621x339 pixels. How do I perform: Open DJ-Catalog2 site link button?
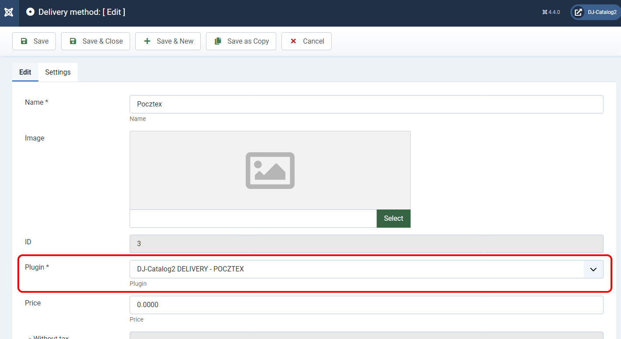pos(596,12)
